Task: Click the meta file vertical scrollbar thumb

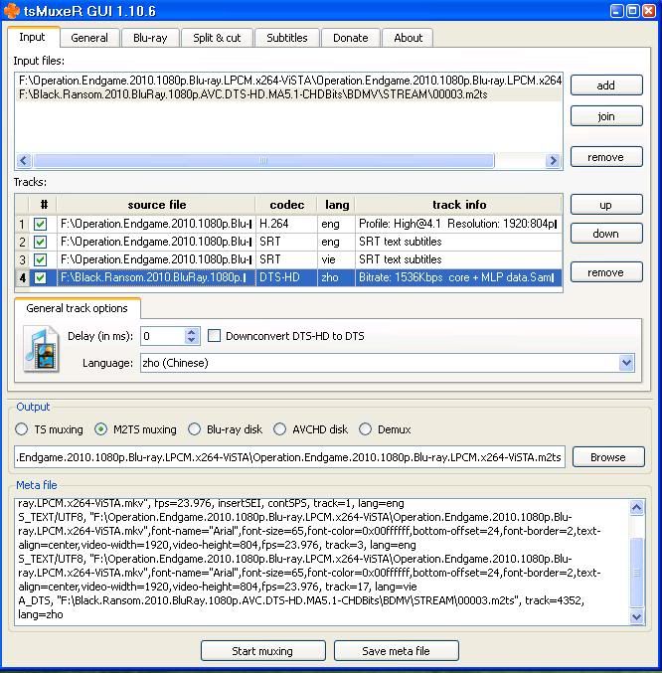Action: coord(636,573)
